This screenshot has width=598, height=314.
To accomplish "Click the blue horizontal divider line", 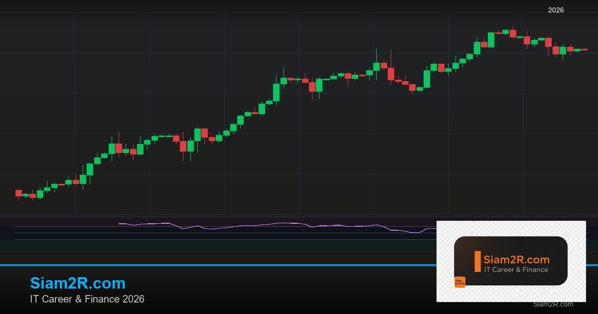I will pos(199,265).
